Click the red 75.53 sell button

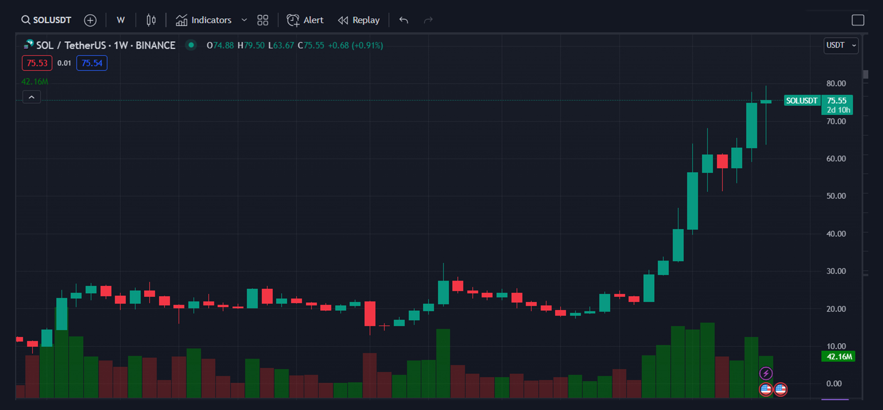click(37, 63)
